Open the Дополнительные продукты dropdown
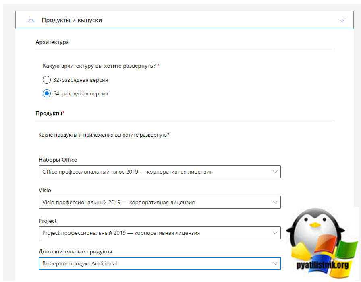The image size is (361, 282). click(x=160, y=263)
